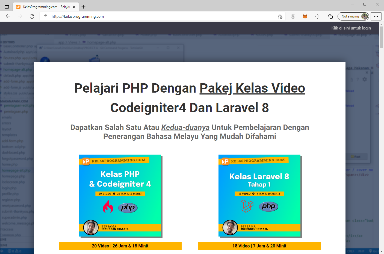Viewport: 384px width, 254px height.
Task: Add this page to favorites
Action: tap(280, 16)
